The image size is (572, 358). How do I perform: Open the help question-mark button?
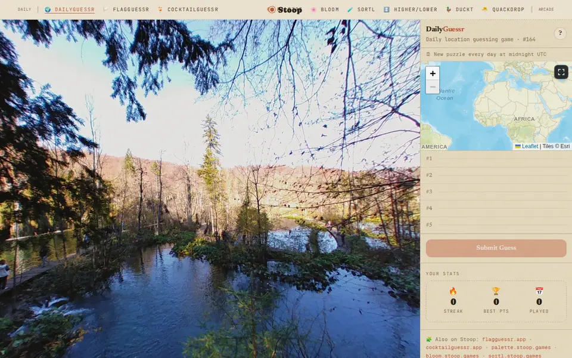pos(560,33)
